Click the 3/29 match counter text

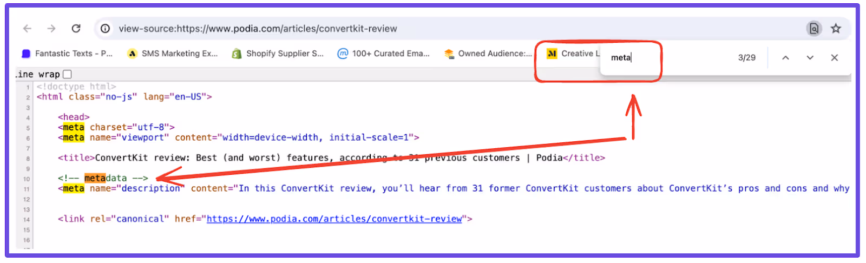tap(746, 57)
